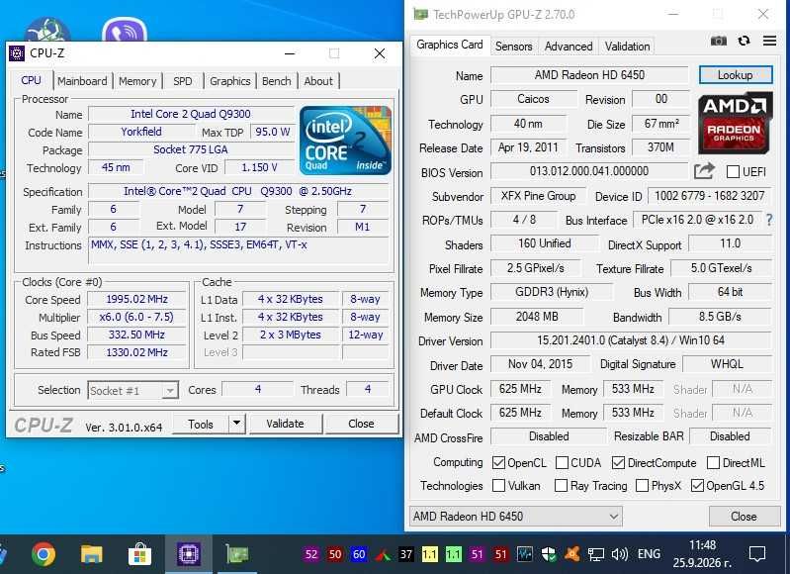The width and height of the screenshot is (790, 574).
Task: Toggle the UEFI checkbox
Action: (733, 172)
